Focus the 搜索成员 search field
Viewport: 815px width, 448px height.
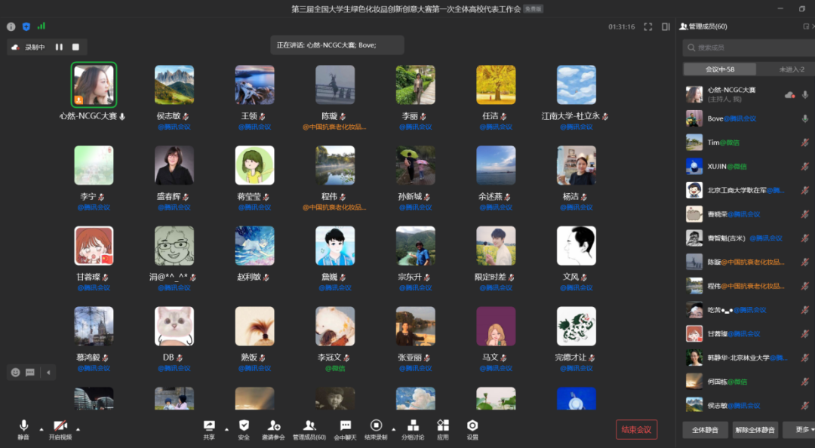coord(749,48)
